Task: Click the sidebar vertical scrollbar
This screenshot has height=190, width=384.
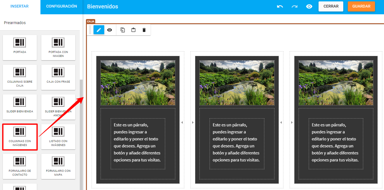Action: click(81, 135)
